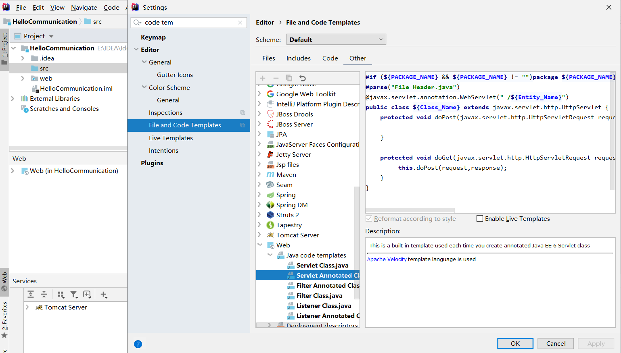The width and height of the screenshot is (621, 353).
Task: Open Plugins settings page
Action: [x=152, y=163]
